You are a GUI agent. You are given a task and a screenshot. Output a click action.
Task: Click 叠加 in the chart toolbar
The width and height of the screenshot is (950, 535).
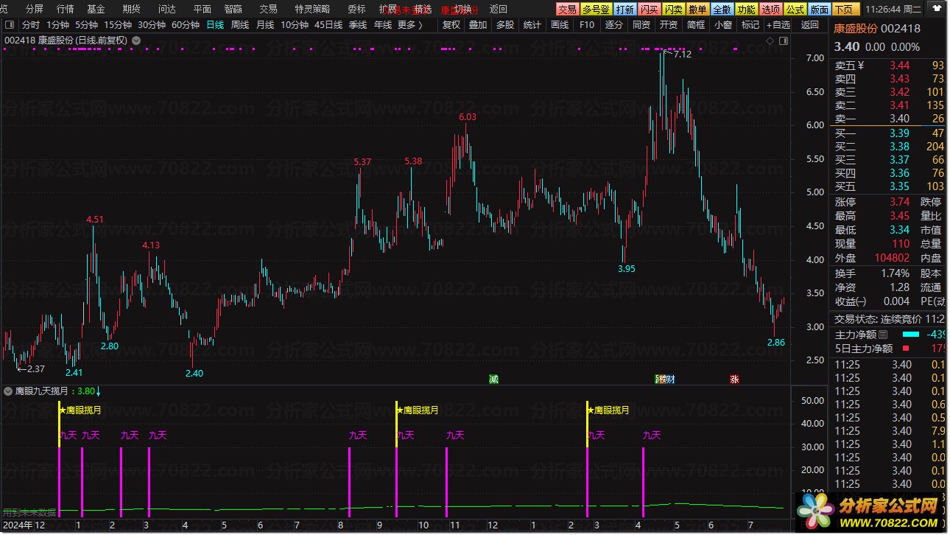(478, 24)
